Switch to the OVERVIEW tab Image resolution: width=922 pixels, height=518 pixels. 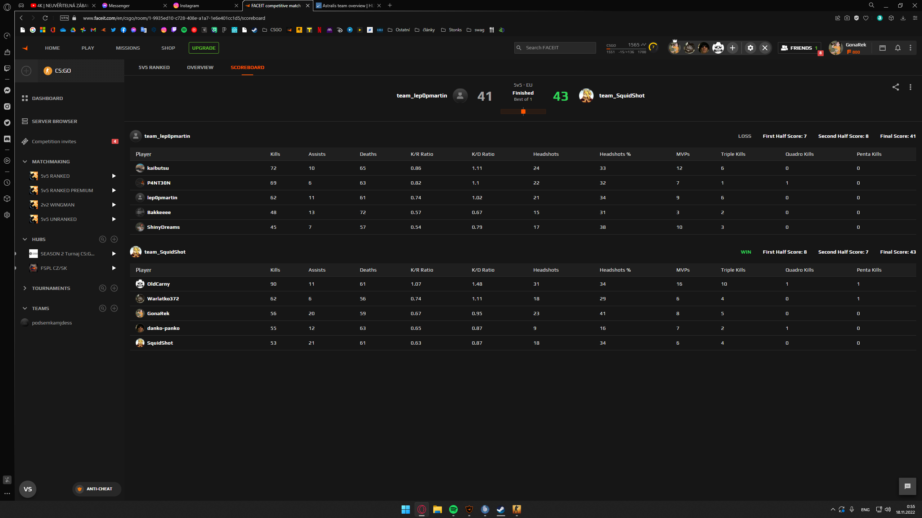pos(200,67)
